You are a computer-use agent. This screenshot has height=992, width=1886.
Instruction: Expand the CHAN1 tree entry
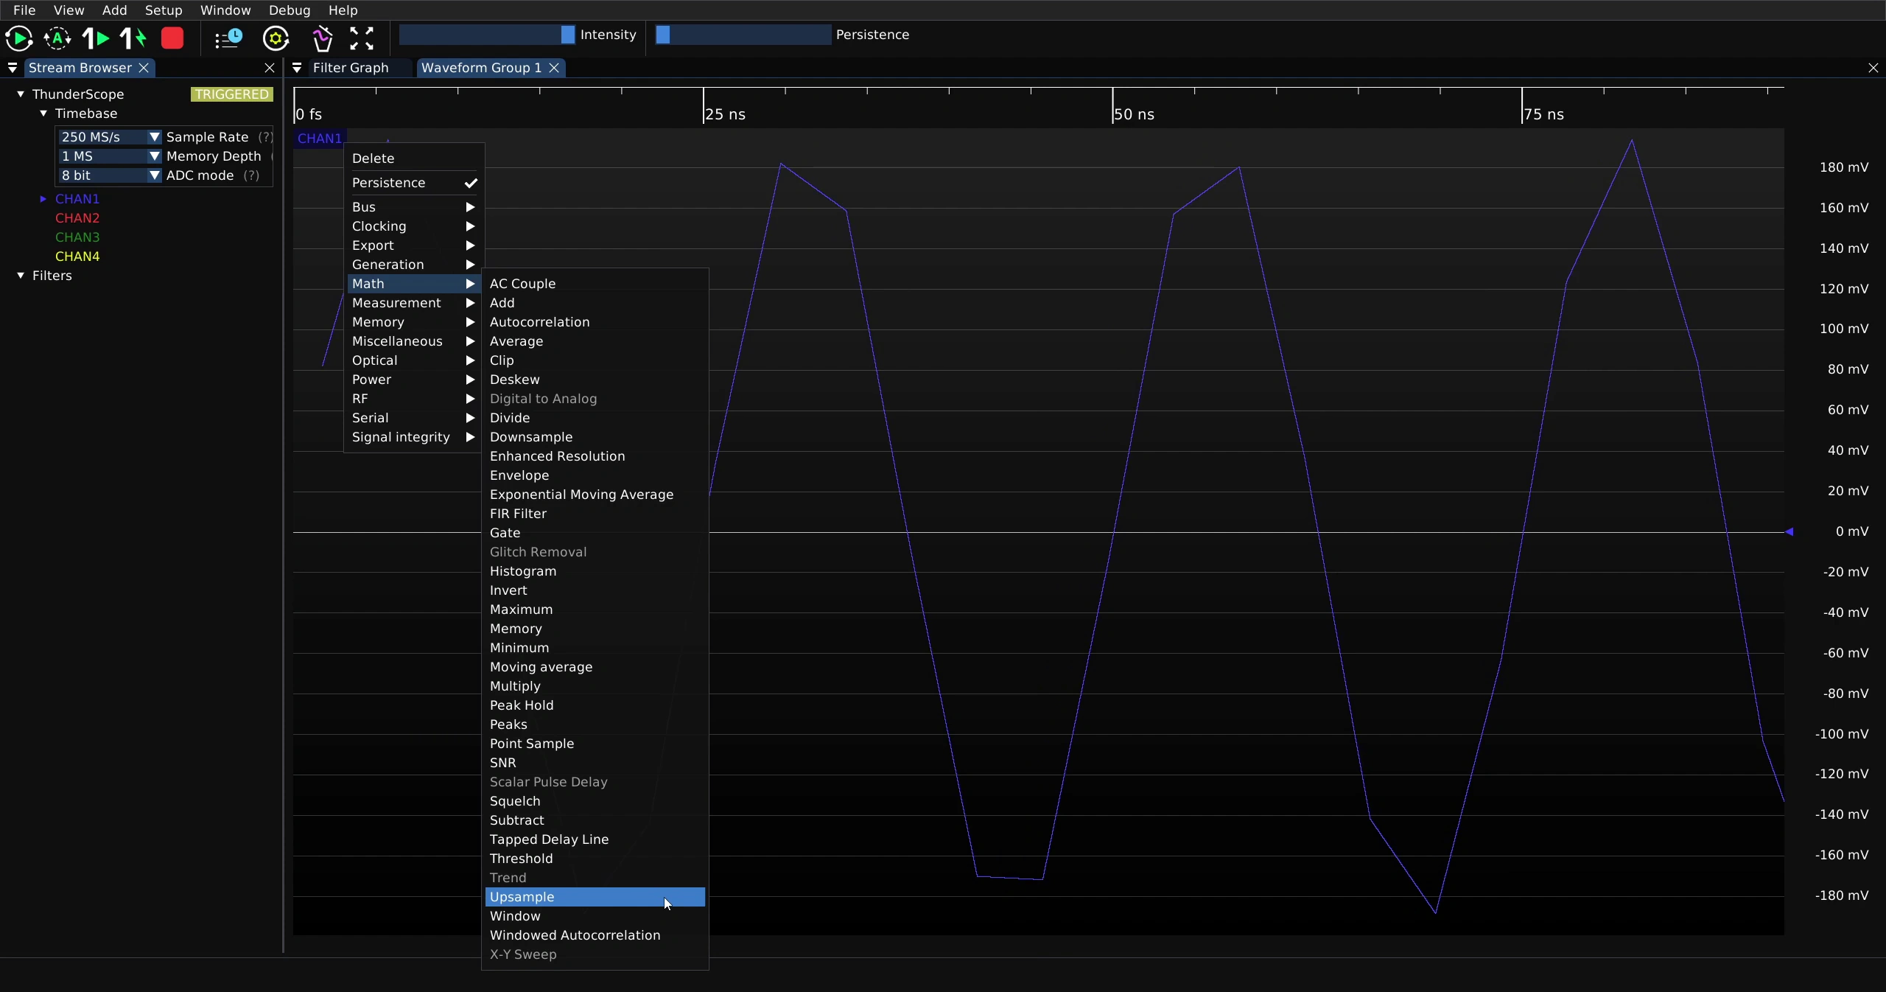pos(43,199)
